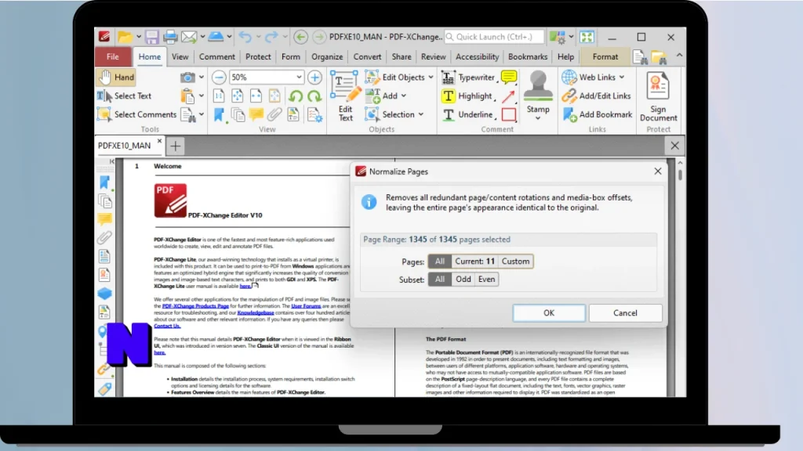The image size is (803, 451).
Task: Open the Edit Text tool
Action: point(345,96)
